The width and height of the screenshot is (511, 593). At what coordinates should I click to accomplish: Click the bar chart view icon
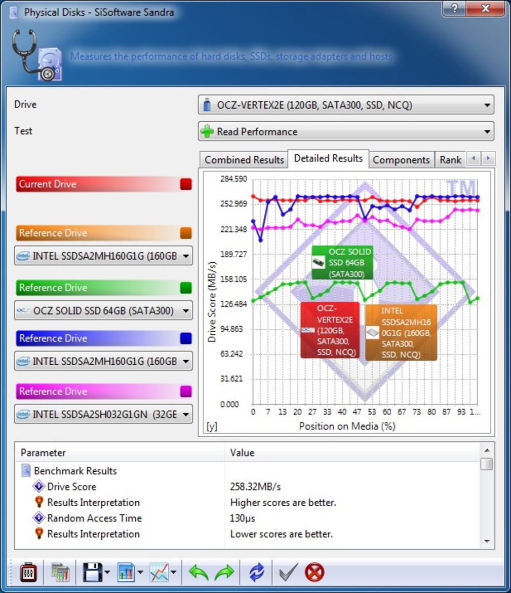pyautogui.click(x=126, y=572)
